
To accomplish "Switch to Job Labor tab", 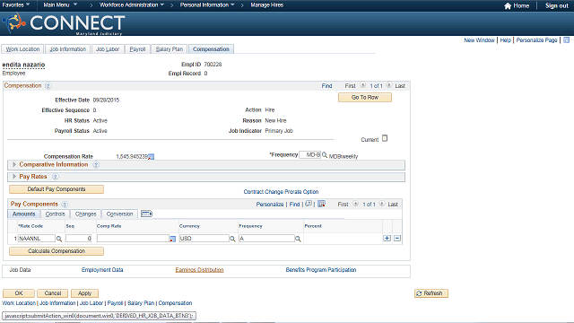I will 108,49.
